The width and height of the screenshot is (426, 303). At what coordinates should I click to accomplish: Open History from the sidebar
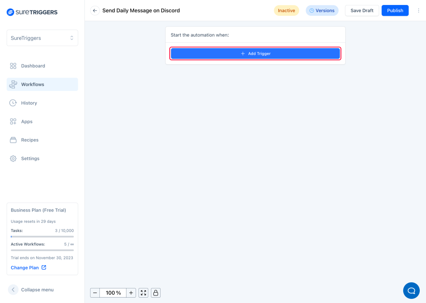coord(29,103)
